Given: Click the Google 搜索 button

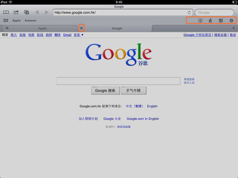Looking at the screenshot, I should click(106, 91).
